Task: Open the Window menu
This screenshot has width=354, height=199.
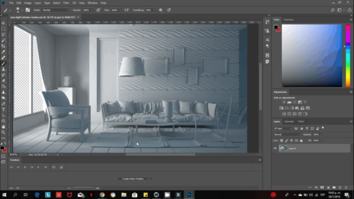Action: pos(92,3)
